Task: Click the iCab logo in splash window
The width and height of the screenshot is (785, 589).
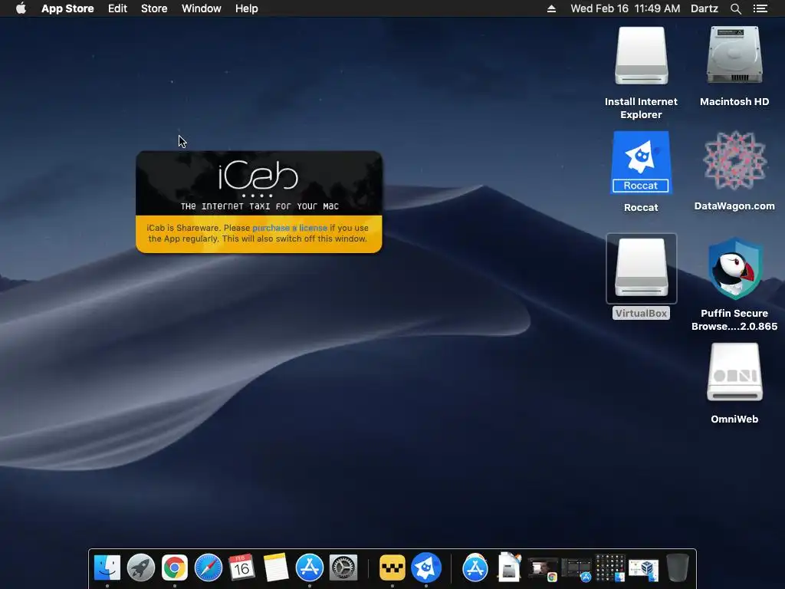Action: 258,176
